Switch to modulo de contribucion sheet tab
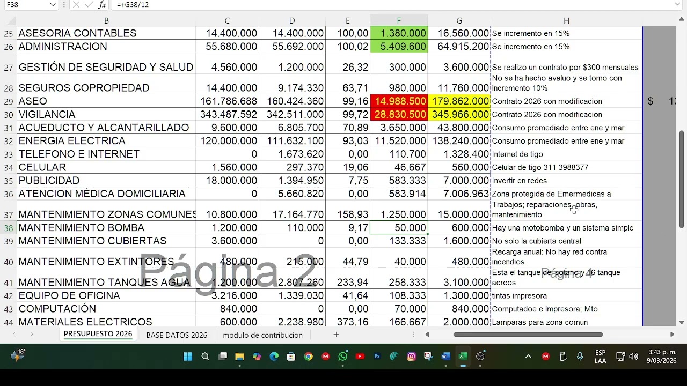Viewport: 687px width, 386px height. pyautogui.click(x=262, y=335)
